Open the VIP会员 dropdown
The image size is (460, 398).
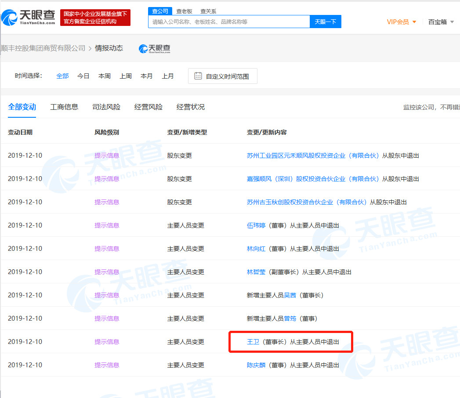point(401,22)
